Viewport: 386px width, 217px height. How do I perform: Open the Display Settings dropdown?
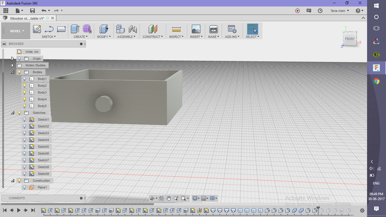pos(196,198)
